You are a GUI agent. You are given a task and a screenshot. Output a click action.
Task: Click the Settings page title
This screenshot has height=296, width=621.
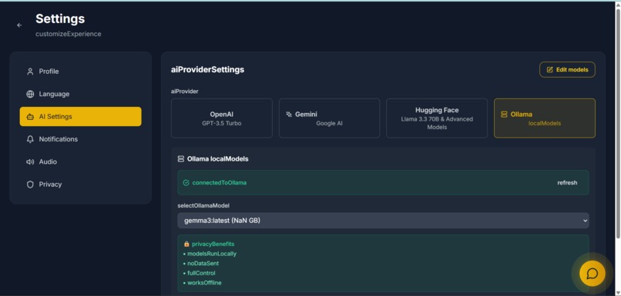[60, 19]
